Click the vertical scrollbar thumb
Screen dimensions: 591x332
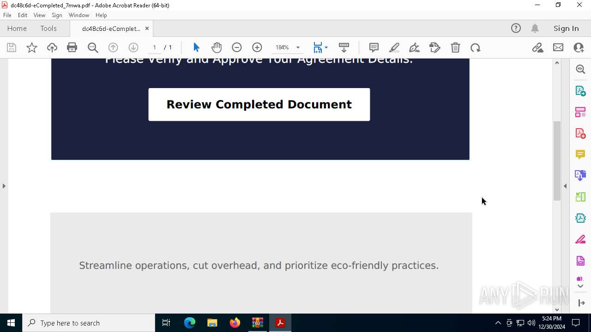557,160
